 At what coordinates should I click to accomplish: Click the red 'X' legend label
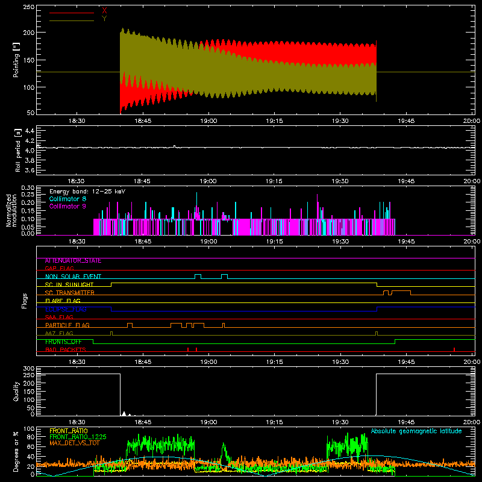tap(104, 11)
